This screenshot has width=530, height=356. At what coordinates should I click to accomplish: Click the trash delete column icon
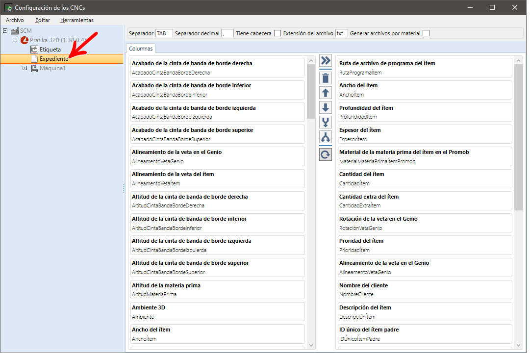tap(326, 77)
